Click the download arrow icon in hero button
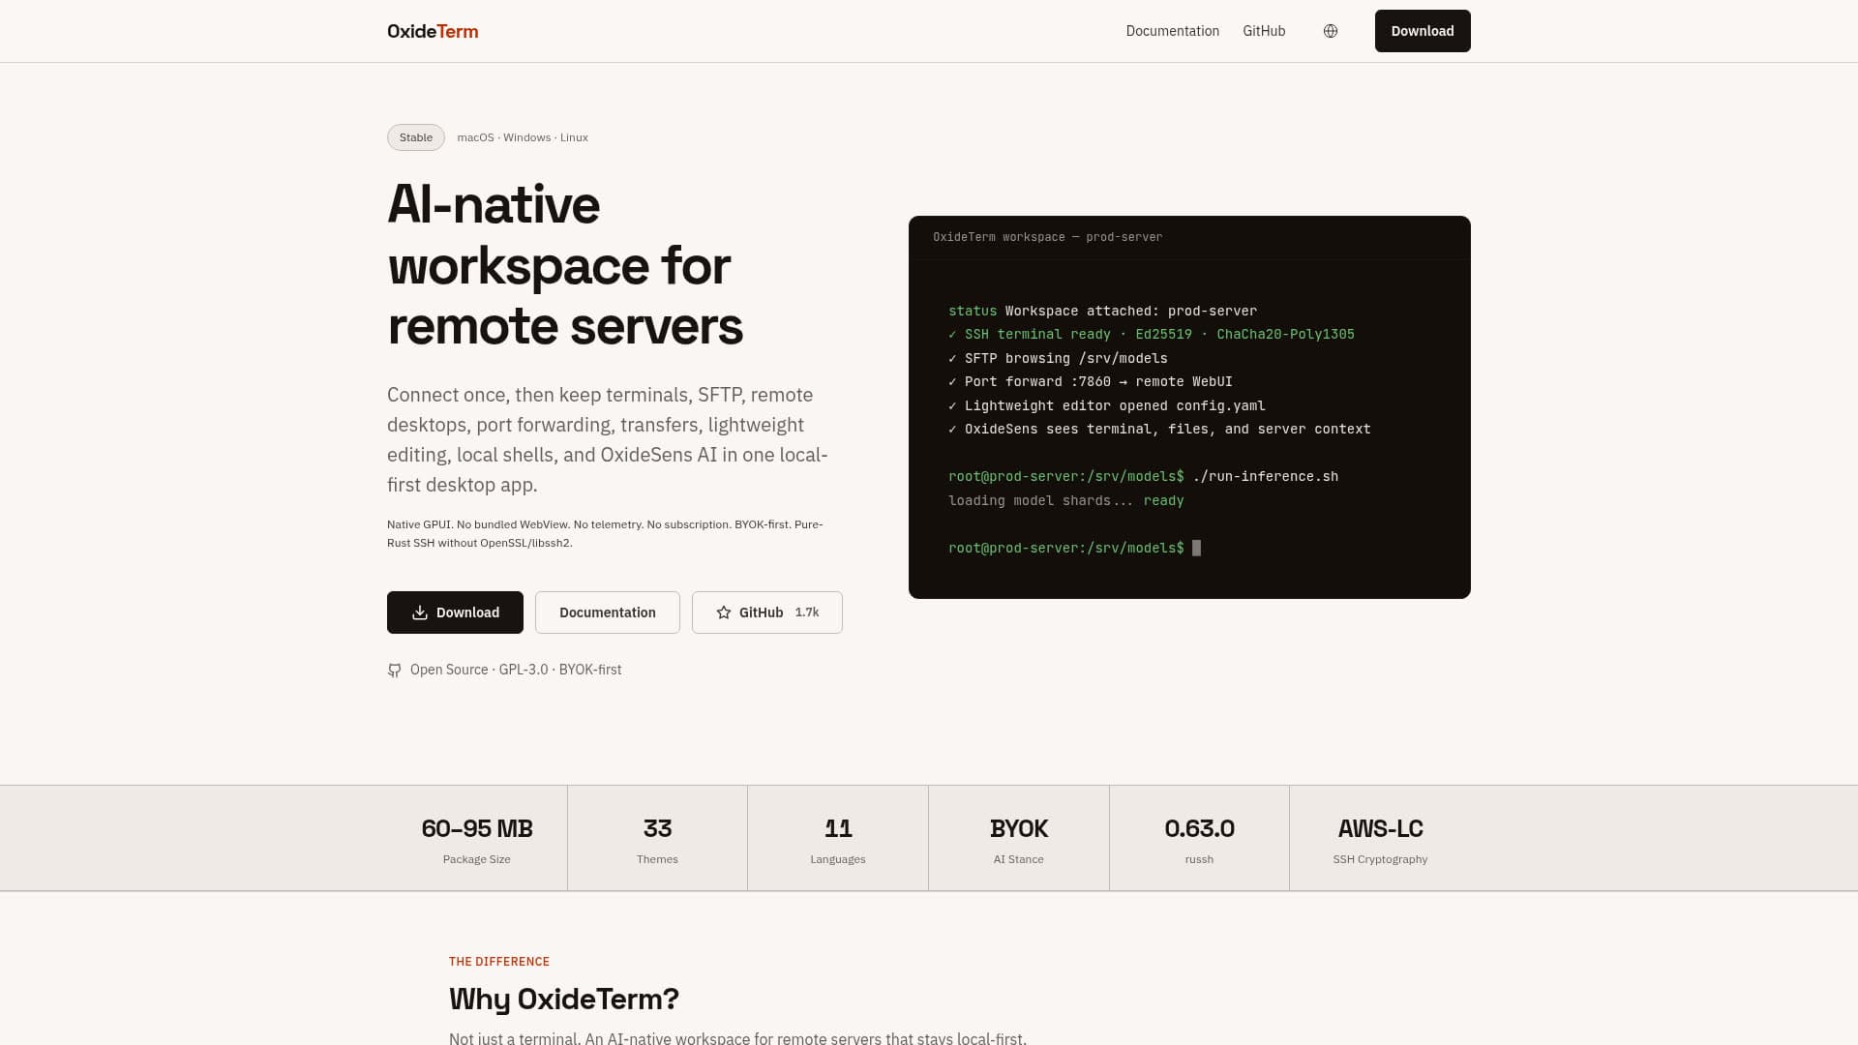The width and height of the screenshot is (1858, 1045). pos(420,612)
